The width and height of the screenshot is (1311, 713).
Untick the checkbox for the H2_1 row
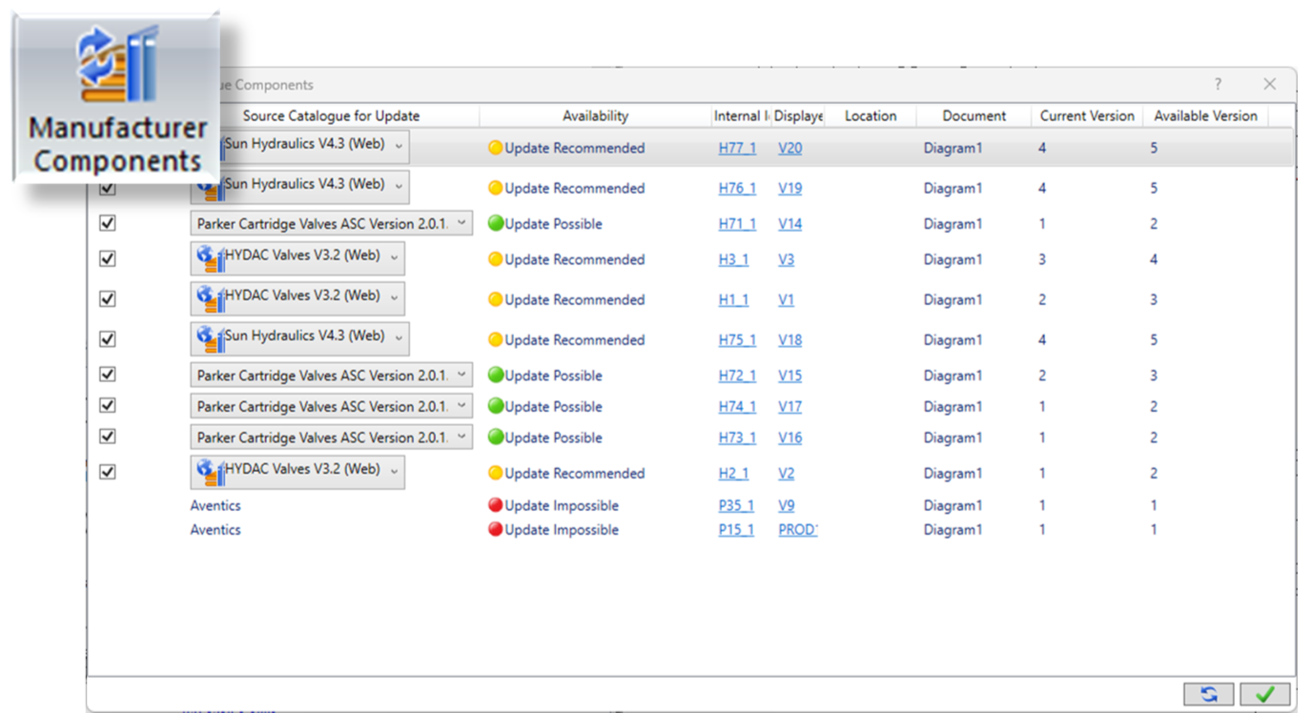pyautogui.click(x=108, y=472)
